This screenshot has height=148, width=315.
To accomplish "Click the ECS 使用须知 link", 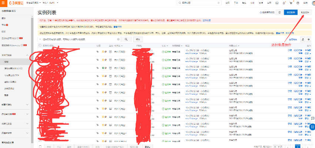I will pos(268,13).
